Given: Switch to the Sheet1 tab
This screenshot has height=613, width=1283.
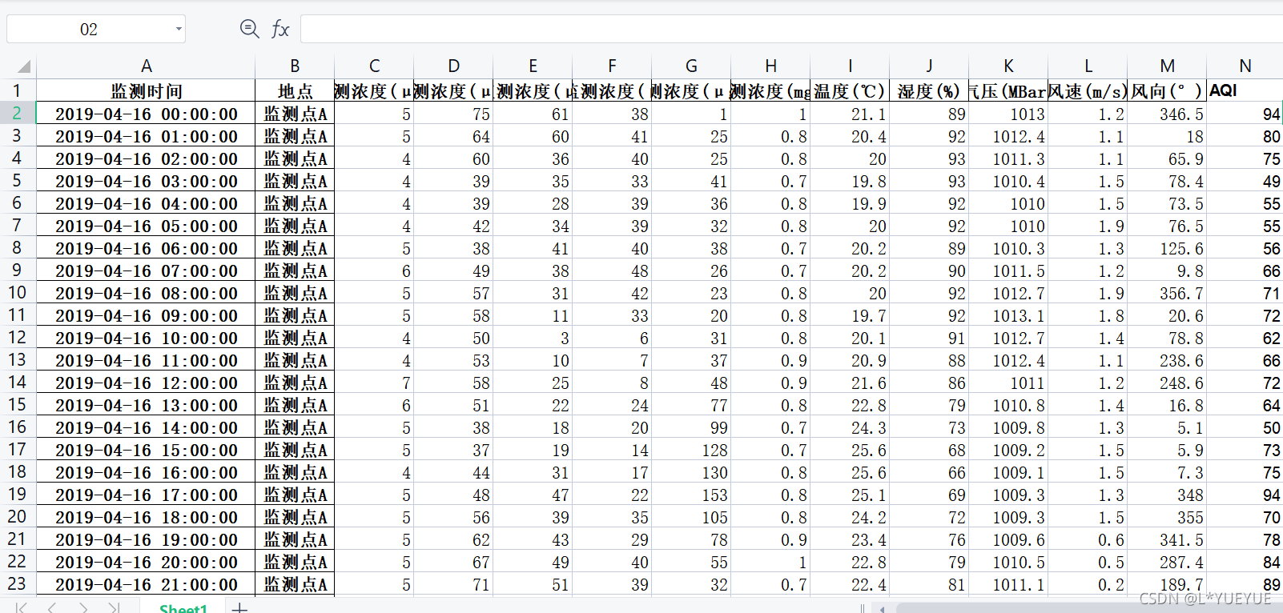Looking at the screenshot, I should click(183, 608).
